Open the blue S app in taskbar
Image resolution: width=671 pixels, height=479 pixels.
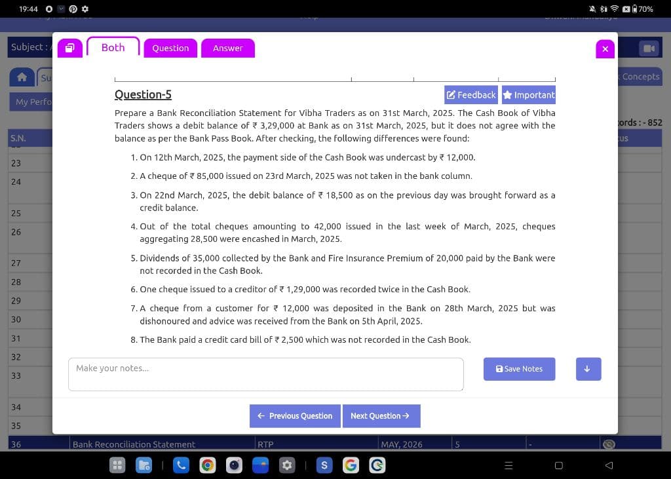click(x=324, y=465)
